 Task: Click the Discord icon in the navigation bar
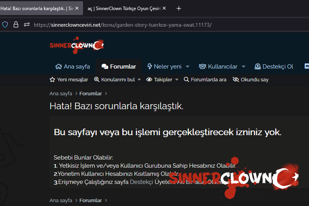coord(307,66)
